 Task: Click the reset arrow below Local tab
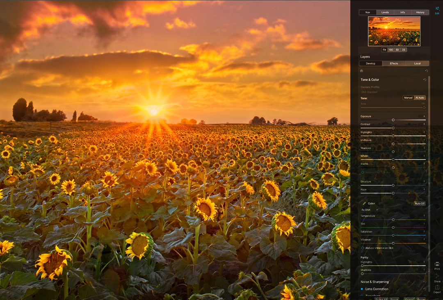pos(426,71)
